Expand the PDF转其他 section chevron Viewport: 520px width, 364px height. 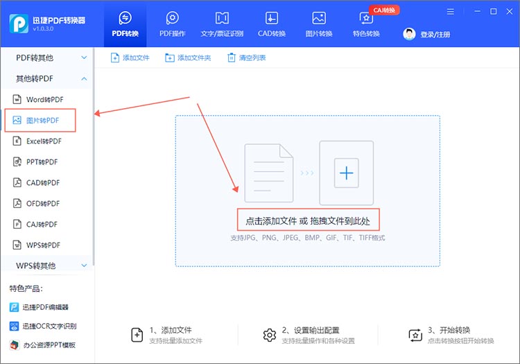[x=84, y=58]
